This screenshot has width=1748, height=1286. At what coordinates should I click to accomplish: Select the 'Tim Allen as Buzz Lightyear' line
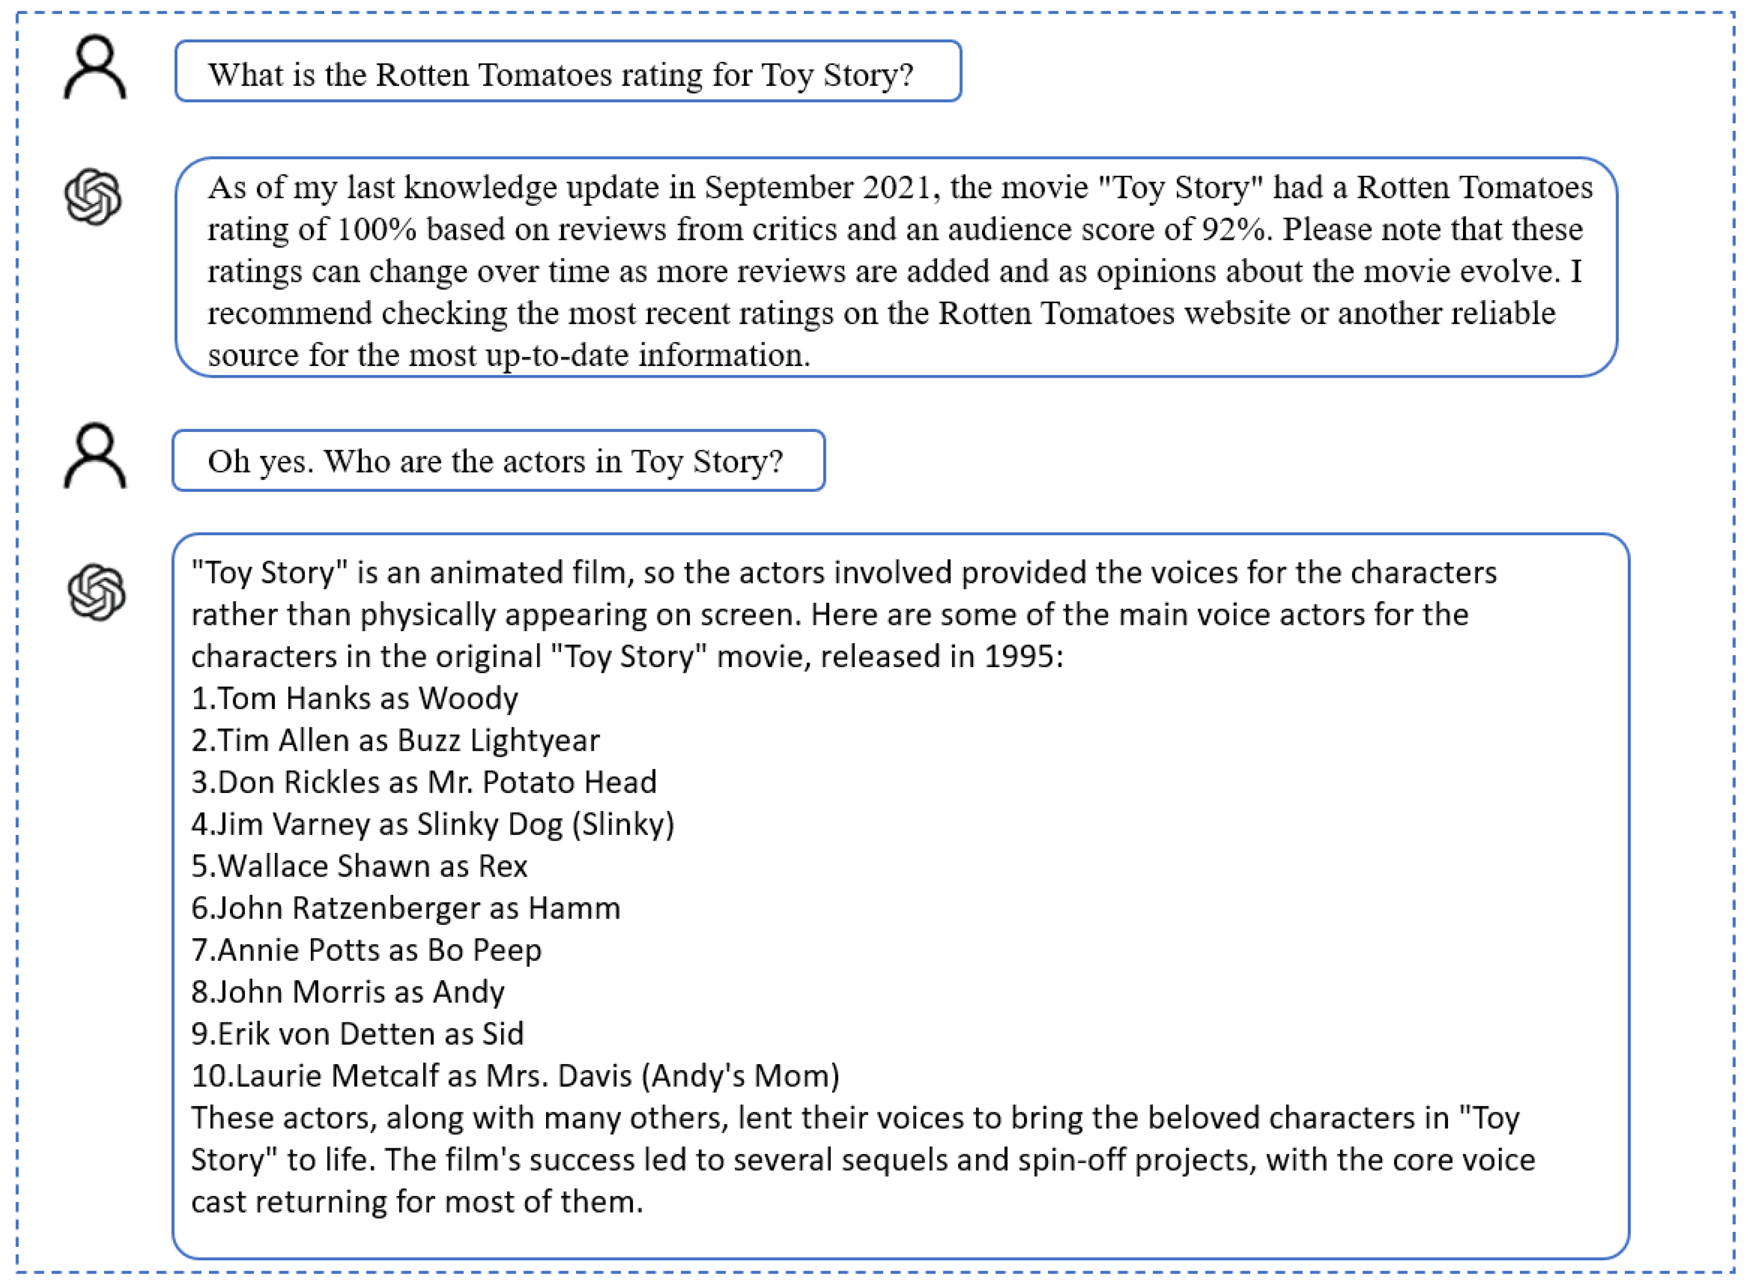point(395,741)
